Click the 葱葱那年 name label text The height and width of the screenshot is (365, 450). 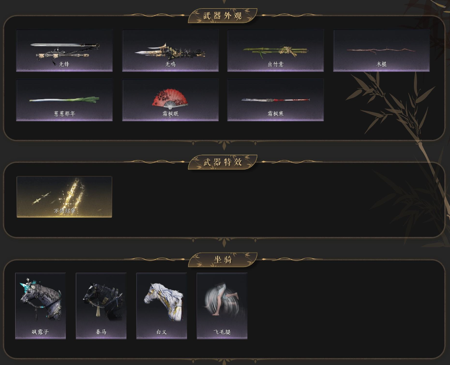coord(64,114)
